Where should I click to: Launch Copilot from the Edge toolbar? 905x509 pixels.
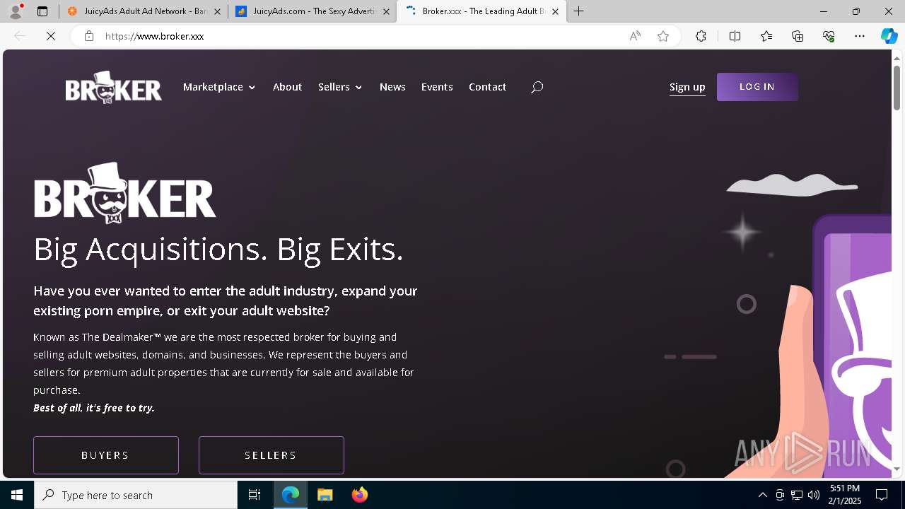(x=889, y=36)
